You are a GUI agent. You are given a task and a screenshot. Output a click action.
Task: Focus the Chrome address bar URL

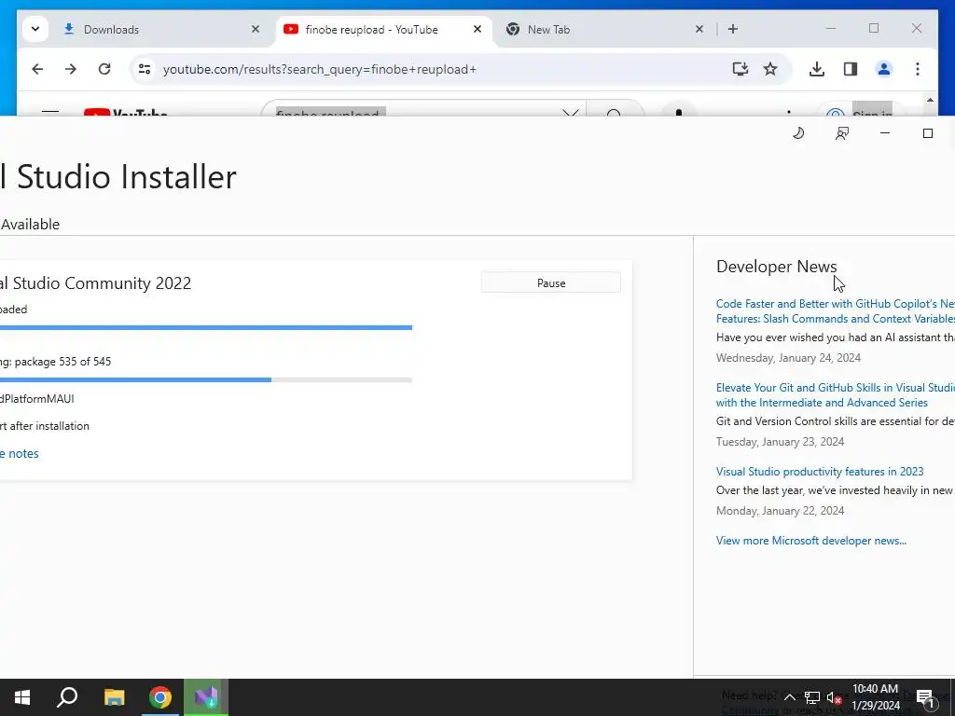coord(319,69)
